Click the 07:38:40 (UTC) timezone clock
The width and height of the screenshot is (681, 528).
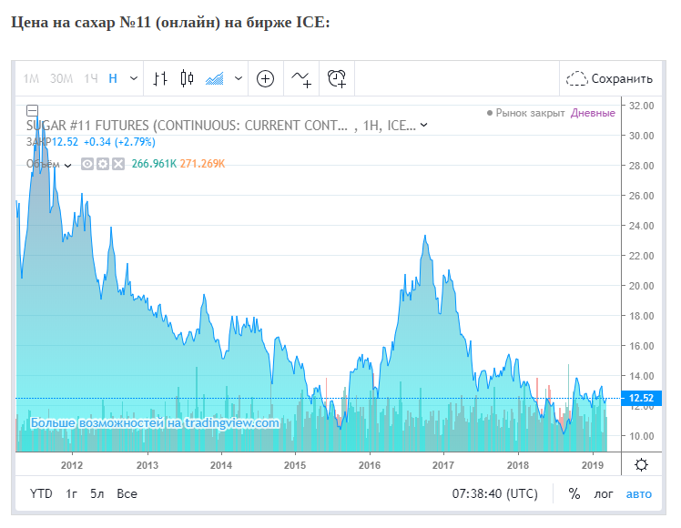click(x=494, y=493)
